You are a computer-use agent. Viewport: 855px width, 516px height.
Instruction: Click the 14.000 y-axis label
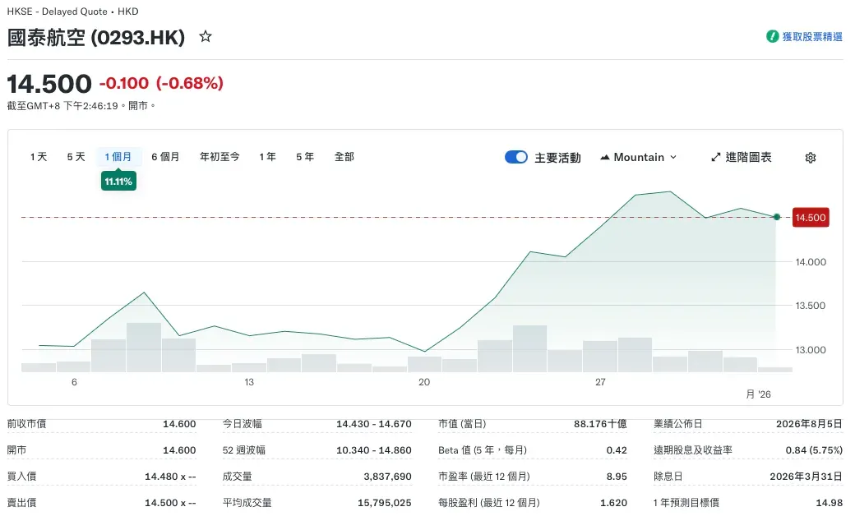point(811,262)
